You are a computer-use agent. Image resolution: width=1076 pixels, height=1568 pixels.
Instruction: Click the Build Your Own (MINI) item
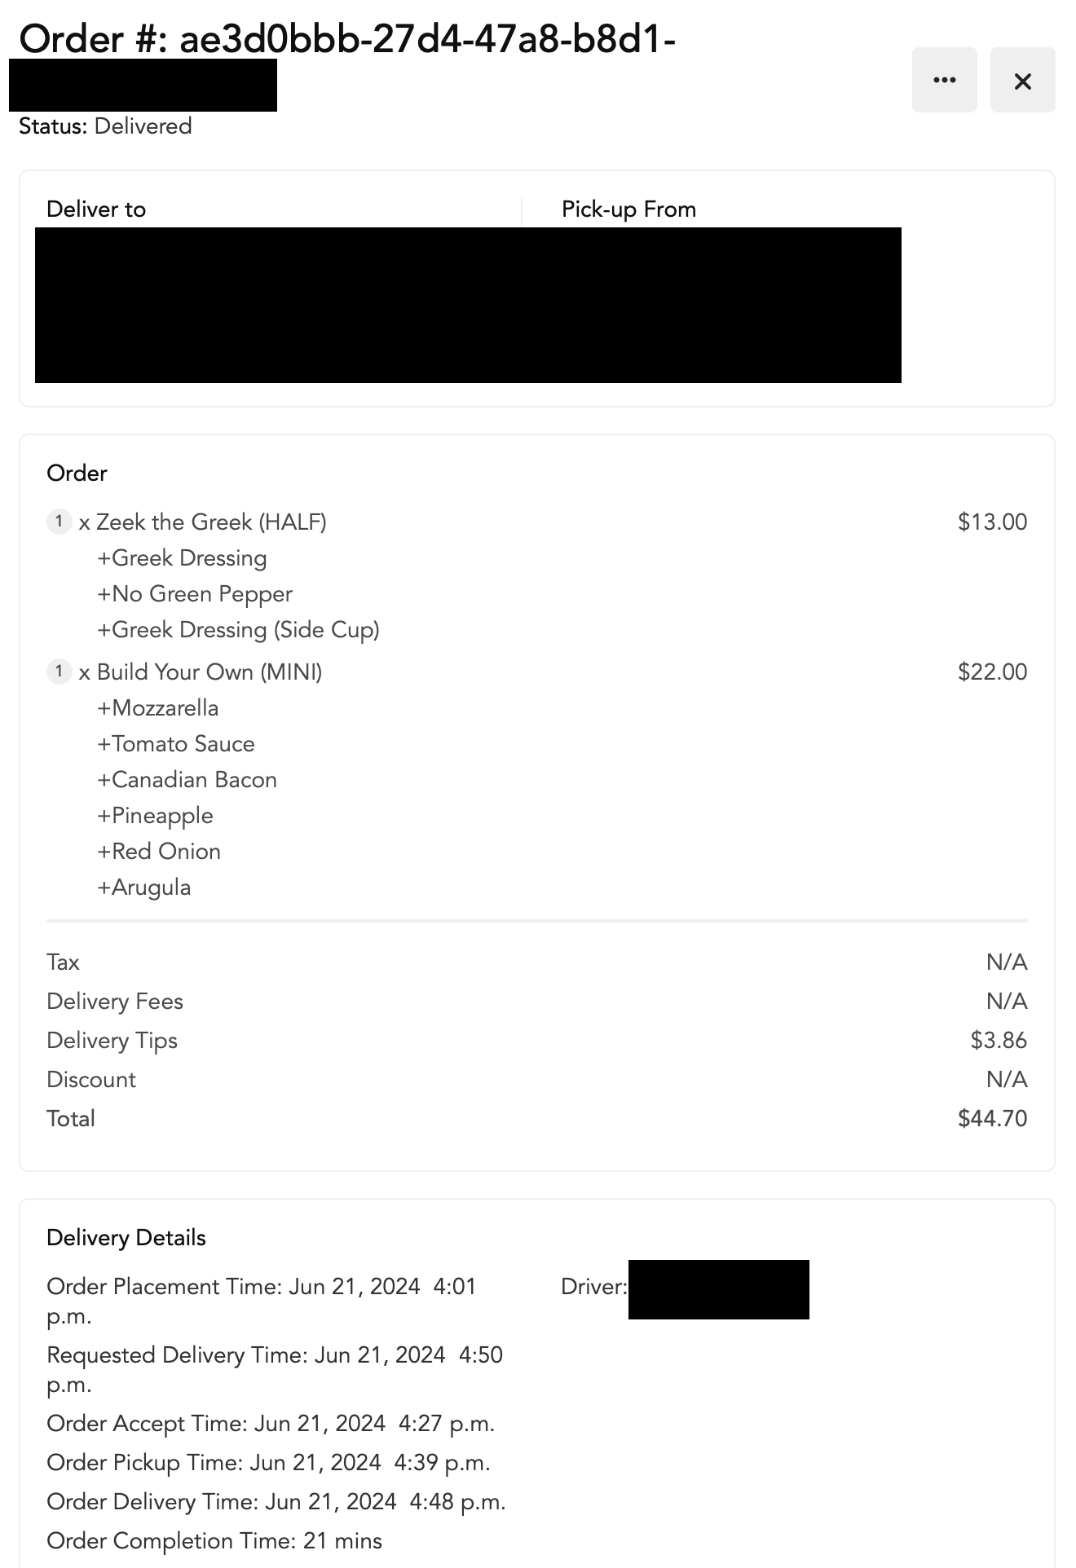coord(209,672)
